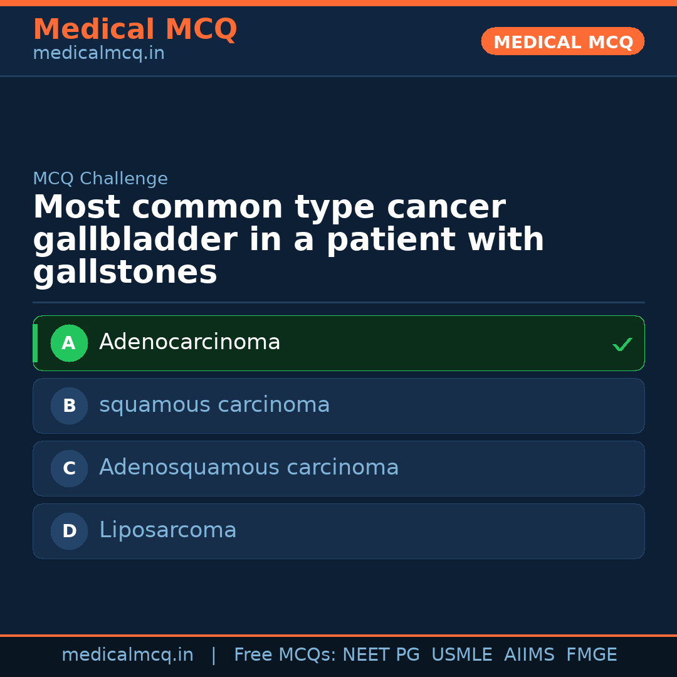Click the orange MEDICAL MCQ badge

pyautogui.click(x=562, y=42)
